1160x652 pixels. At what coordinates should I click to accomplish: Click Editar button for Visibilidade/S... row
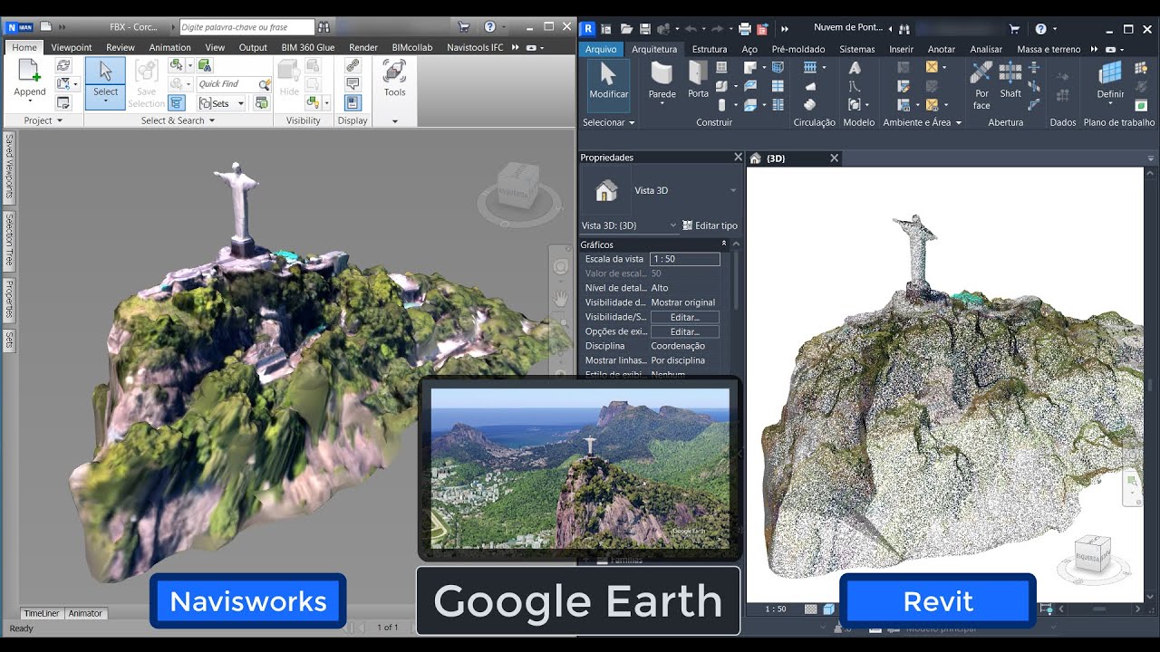[x=685, y=317]
